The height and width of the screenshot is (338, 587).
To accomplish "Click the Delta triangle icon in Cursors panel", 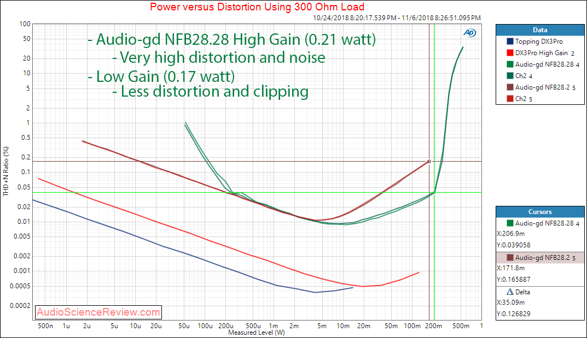I will (x=509, y=292).
